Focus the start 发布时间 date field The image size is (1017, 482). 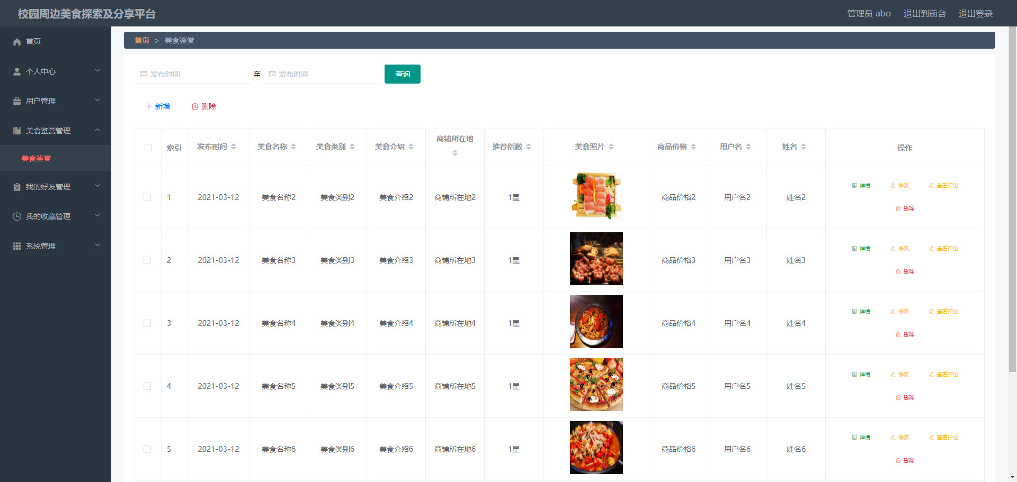193,74
